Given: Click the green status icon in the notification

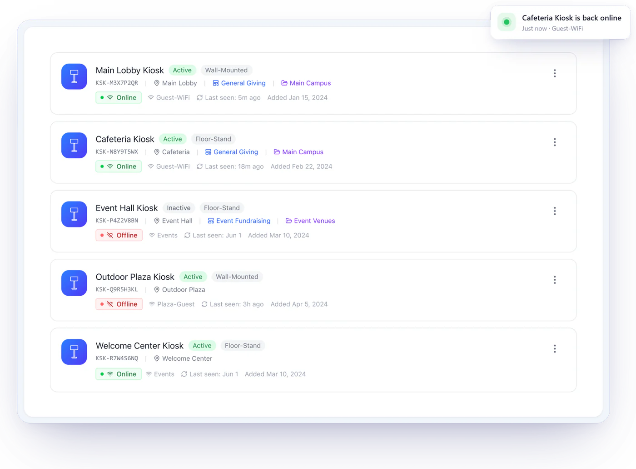Looking at the screenshot, I should pos(507,22).
